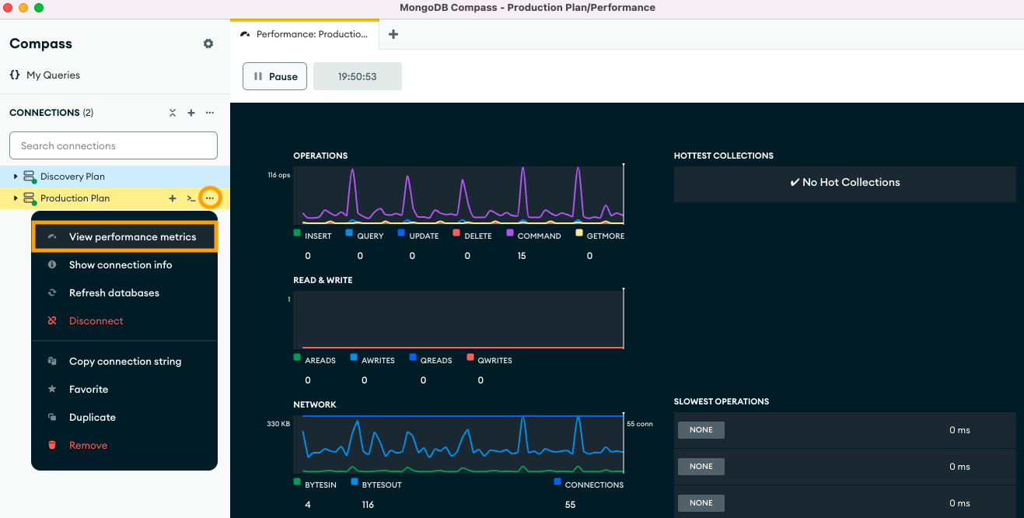Click copy icon beside Copy connection string
The image size is (1024, 518).
pyautogui.click(x=52, y=362)
